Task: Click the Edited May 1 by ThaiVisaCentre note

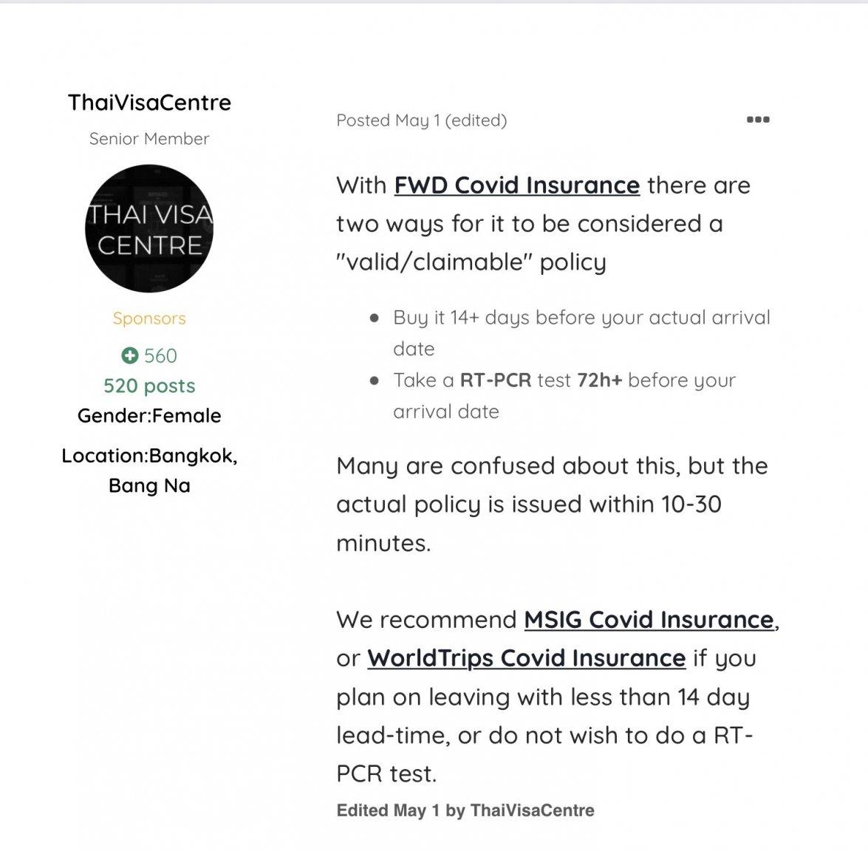Action: click(x=465, y=810)
